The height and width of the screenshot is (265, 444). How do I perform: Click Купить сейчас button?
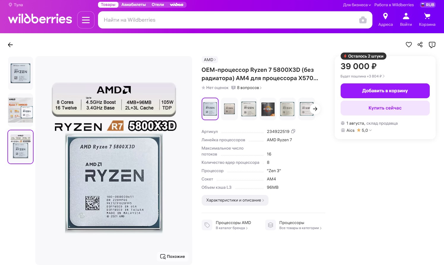point(385,108)
